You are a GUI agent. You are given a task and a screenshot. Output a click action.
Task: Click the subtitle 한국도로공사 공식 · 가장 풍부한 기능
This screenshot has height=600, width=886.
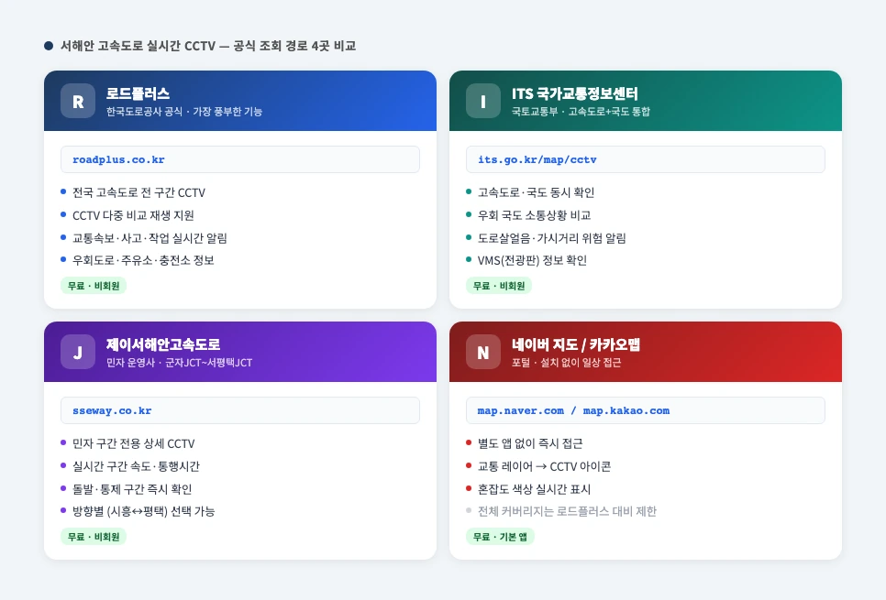(184, 111)
